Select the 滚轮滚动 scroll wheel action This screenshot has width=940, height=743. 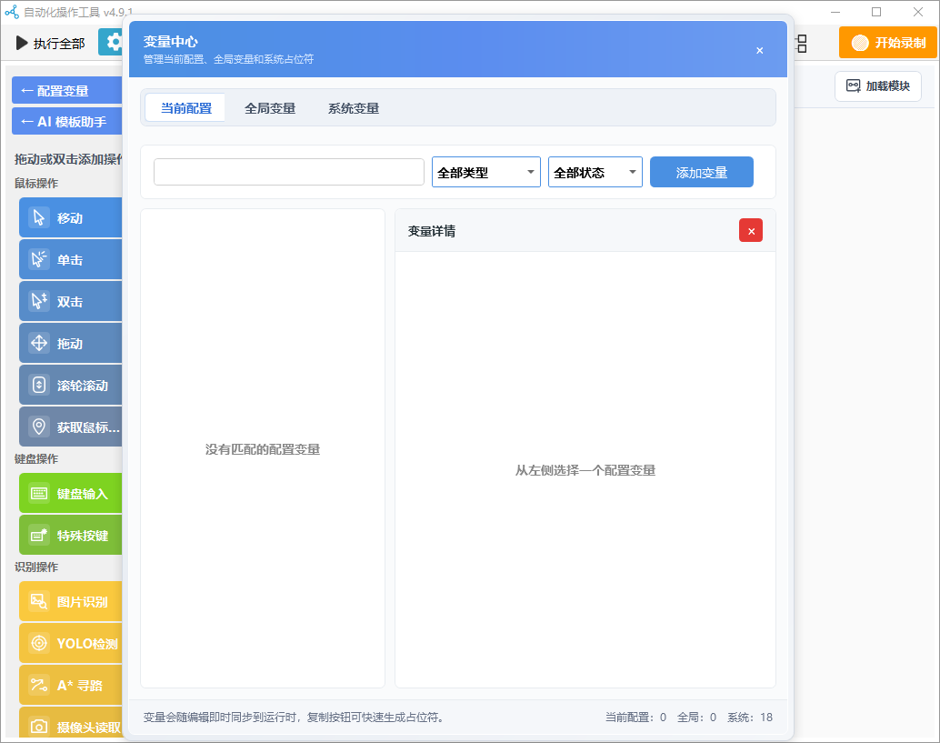tap(71, 386)
